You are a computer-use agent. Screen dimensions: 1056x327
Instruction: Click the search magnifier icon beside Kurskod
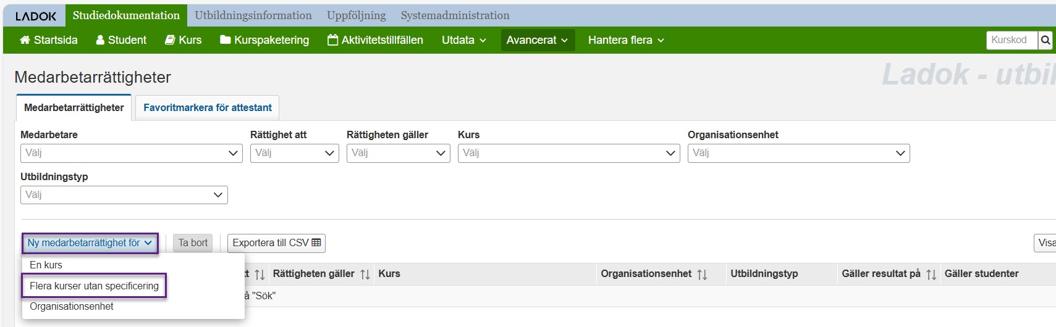(x=1045, y=40)
